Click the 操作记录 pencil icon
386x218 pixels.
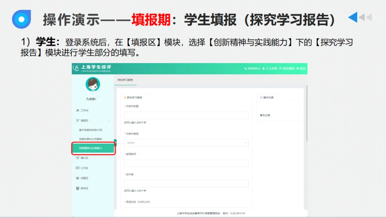click(x=261, y=98)
